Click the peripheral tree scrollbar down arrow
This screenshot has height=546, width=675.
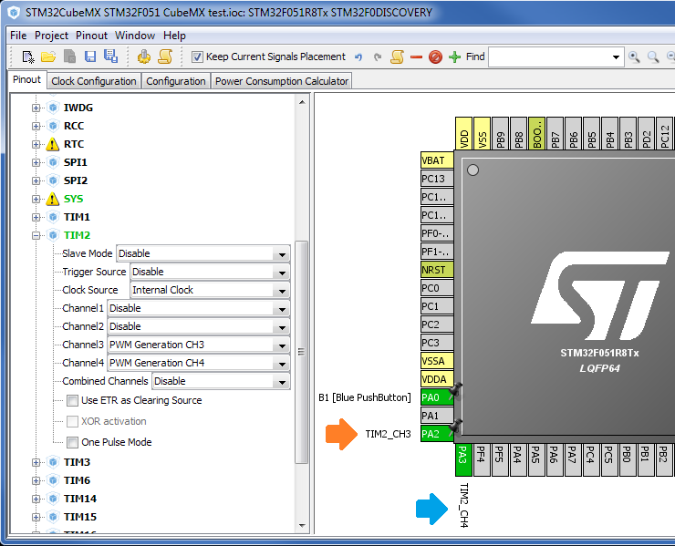point(302,525)
